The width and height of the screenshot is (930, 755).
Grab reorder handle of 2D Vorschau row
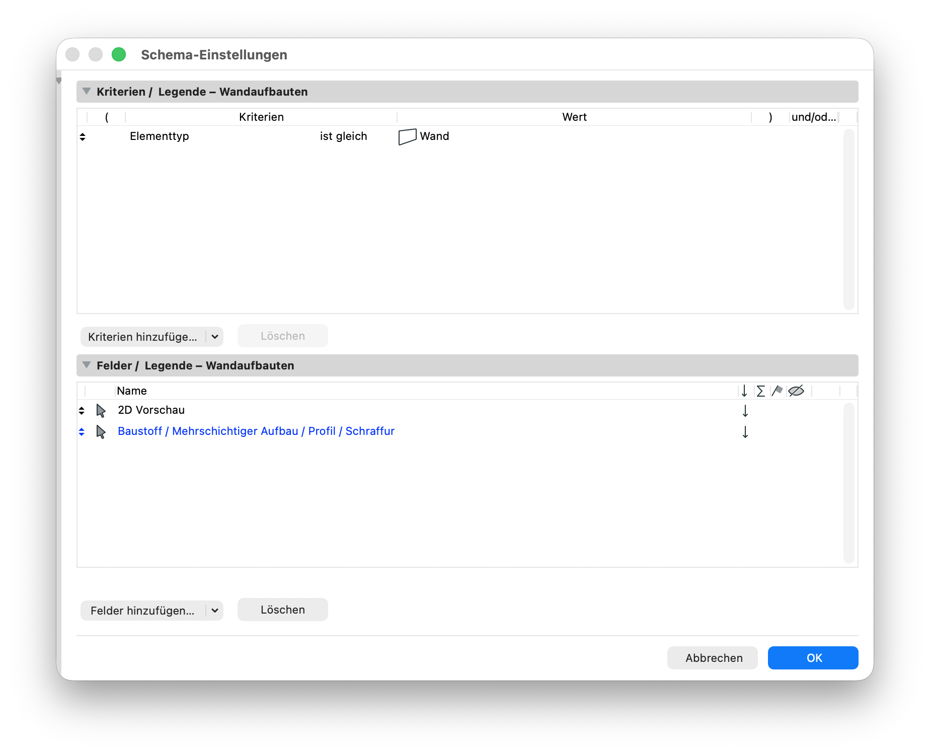tap(82, 410)
